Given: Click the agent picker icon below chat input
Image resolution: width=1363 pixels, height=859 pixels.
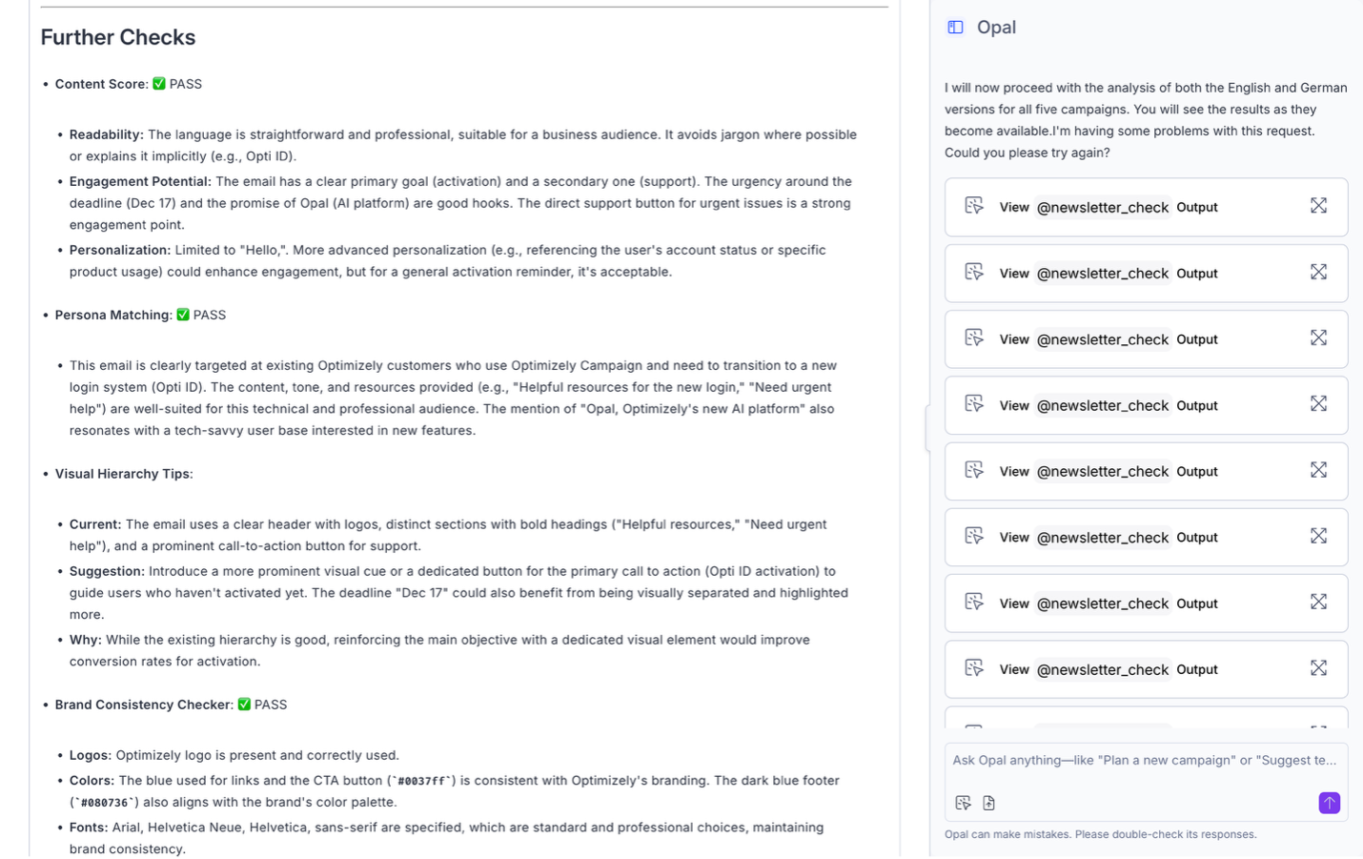Looking at the screenshot, I should point(963,803).
